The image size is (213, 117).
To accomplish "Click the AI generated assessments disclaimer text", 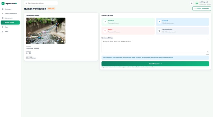I will (128, 67).
